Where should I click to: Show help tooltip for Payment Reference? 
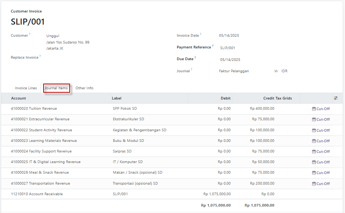coord(213,46)
